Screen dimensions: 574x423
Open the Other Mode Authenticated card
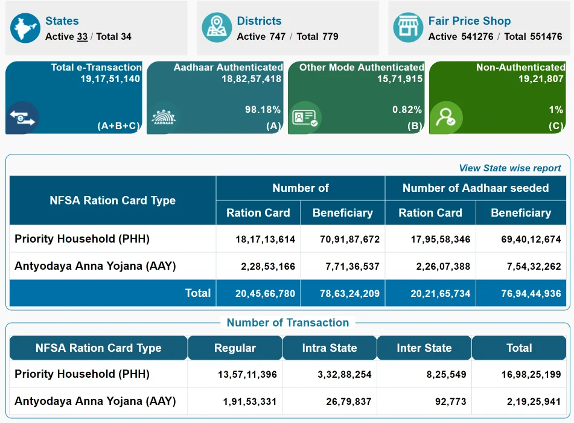click(356, 98)
